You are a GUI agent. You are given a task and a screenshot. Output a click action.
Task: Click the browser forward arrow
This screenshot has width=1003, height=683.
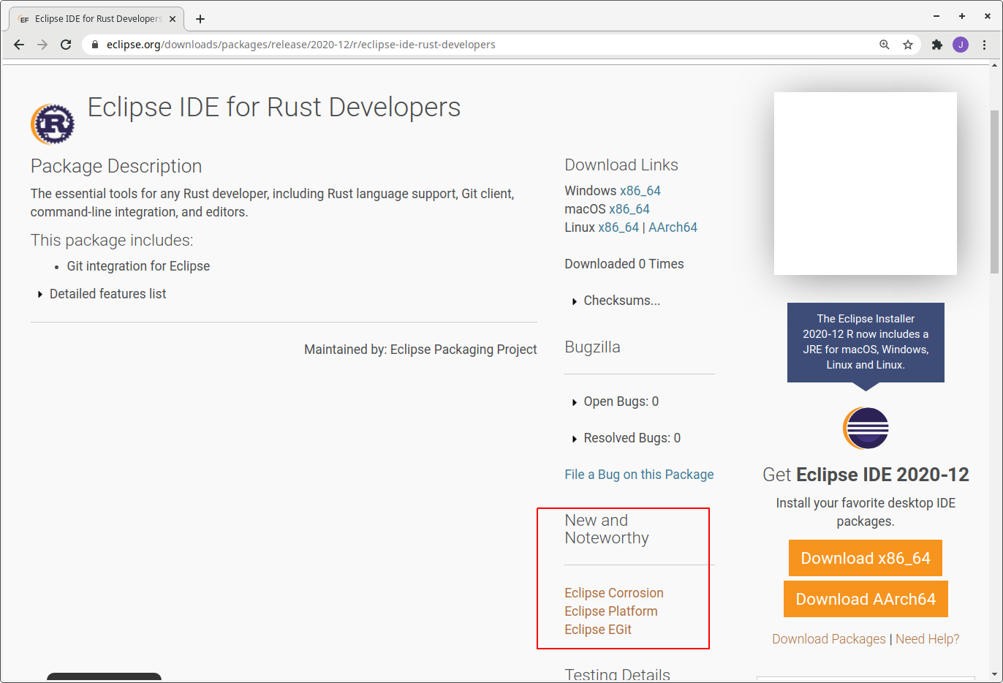pos(42,45)
